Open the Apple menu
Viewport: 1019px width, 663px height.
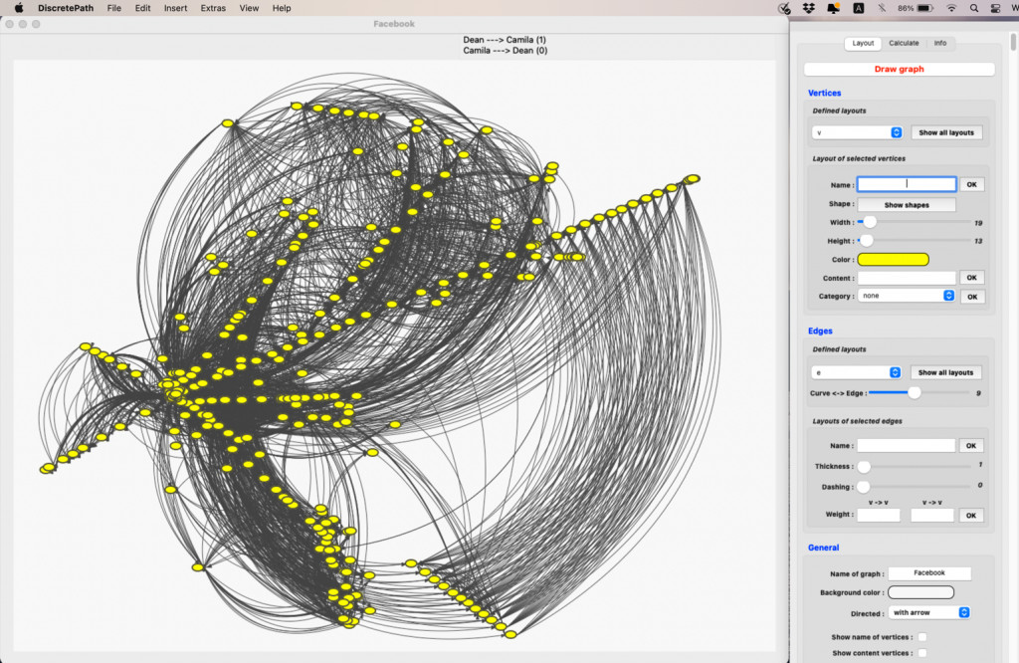[x=19, y=8]
